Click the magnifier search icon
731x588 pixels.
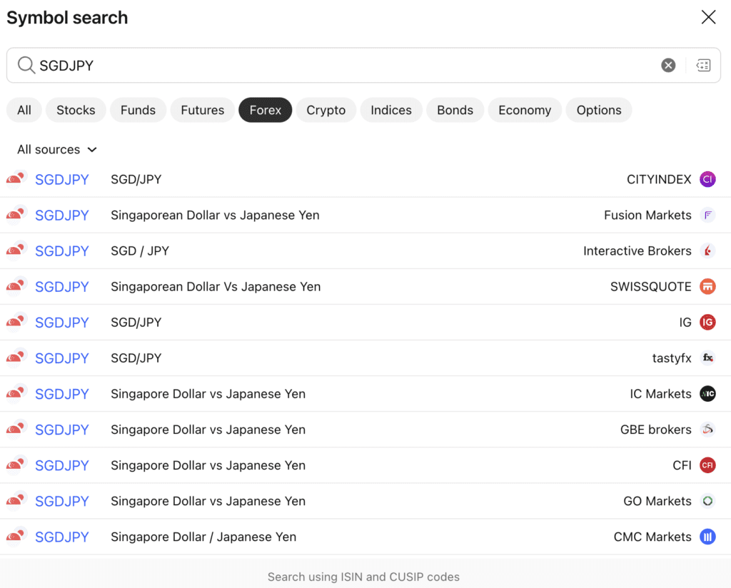[x=26, y=65]
